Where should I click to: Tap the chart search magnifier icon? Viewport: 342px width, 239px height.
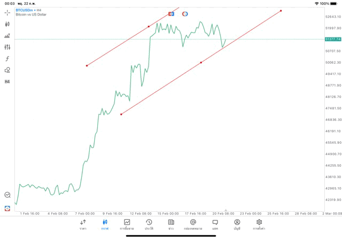point(7,195)
